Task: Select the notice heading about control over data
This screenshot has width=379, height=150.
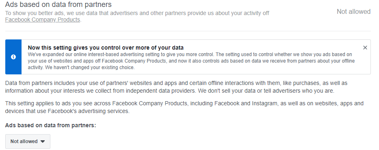Action: coord(106,48)
